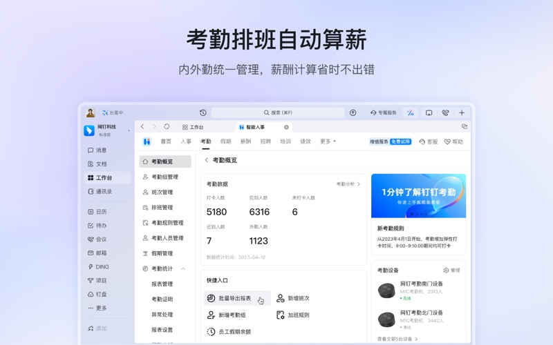Image resolution: width=553 pixels, height=345 pixels.
Task: Open 薪酬 in the top navigation
Action: pos(245,141)
